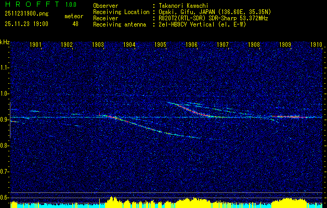The width and height of the screenshot is (327, 208).
Task: Click time marker 1905
Action: [x=160, y=44]
